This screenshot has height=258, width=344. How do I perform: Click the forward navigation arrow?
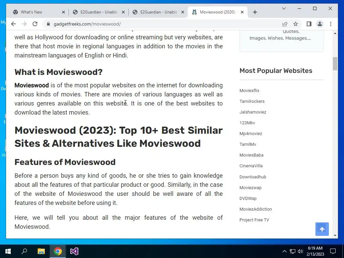tap(24, 24)
